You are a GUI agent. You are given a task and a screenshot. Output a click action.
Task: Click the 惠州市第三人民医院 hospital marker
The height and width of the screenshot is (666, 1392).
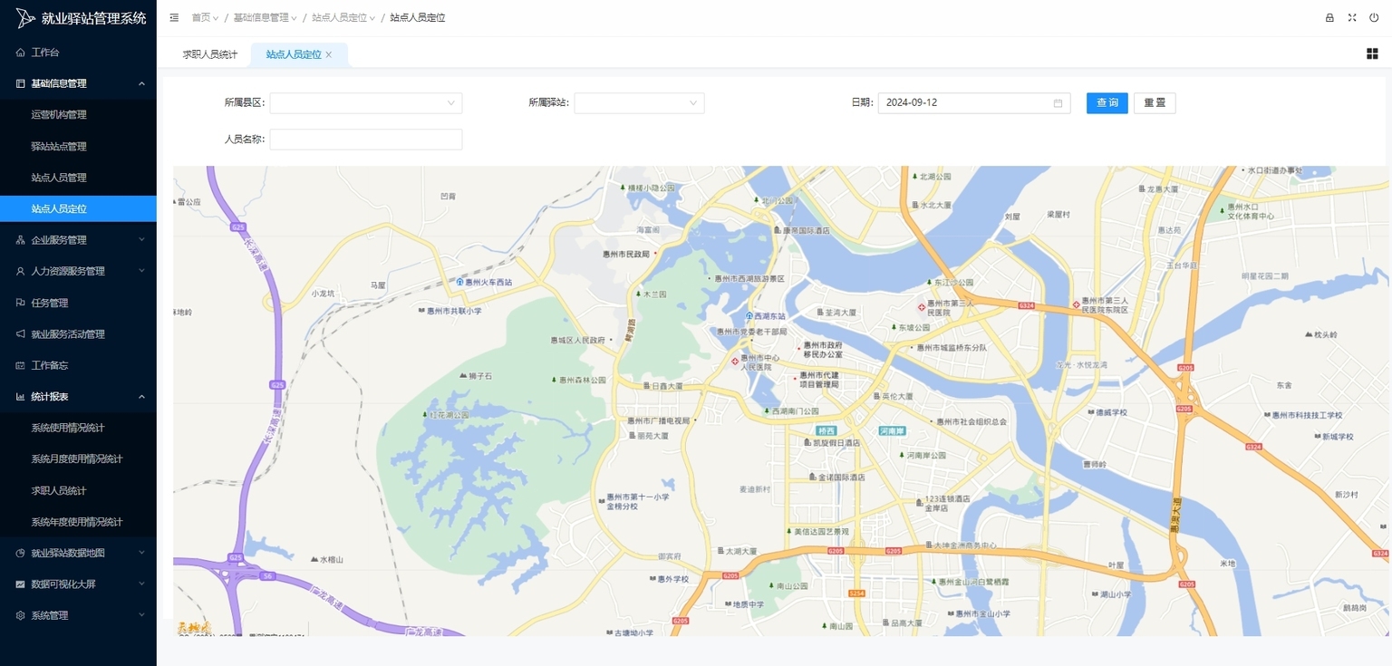[922, 307]
